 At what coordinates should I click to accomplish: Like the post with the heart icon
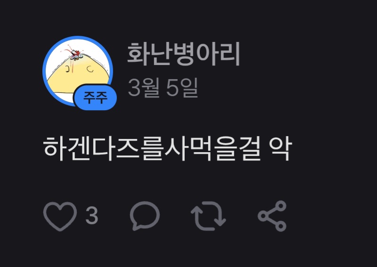pyautogui.click(x=60, y=216)
